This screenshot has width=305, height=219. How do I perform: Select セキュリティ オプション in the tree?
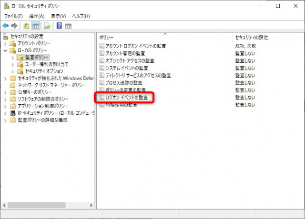click(x=44, y=71)
